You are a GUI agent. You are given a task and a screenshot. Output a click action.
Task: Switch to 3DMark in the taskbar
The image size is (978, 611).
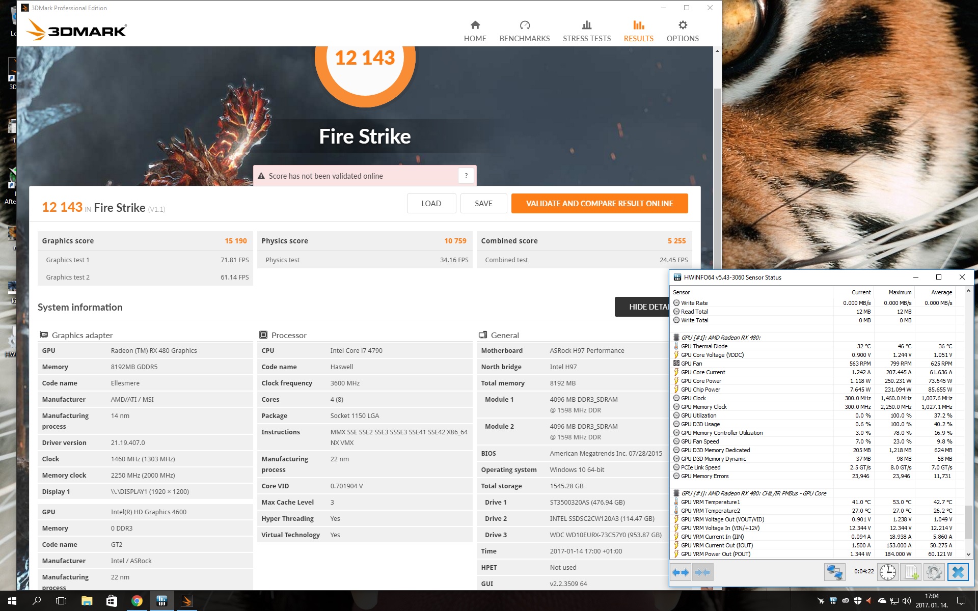[x=186, y=601]
